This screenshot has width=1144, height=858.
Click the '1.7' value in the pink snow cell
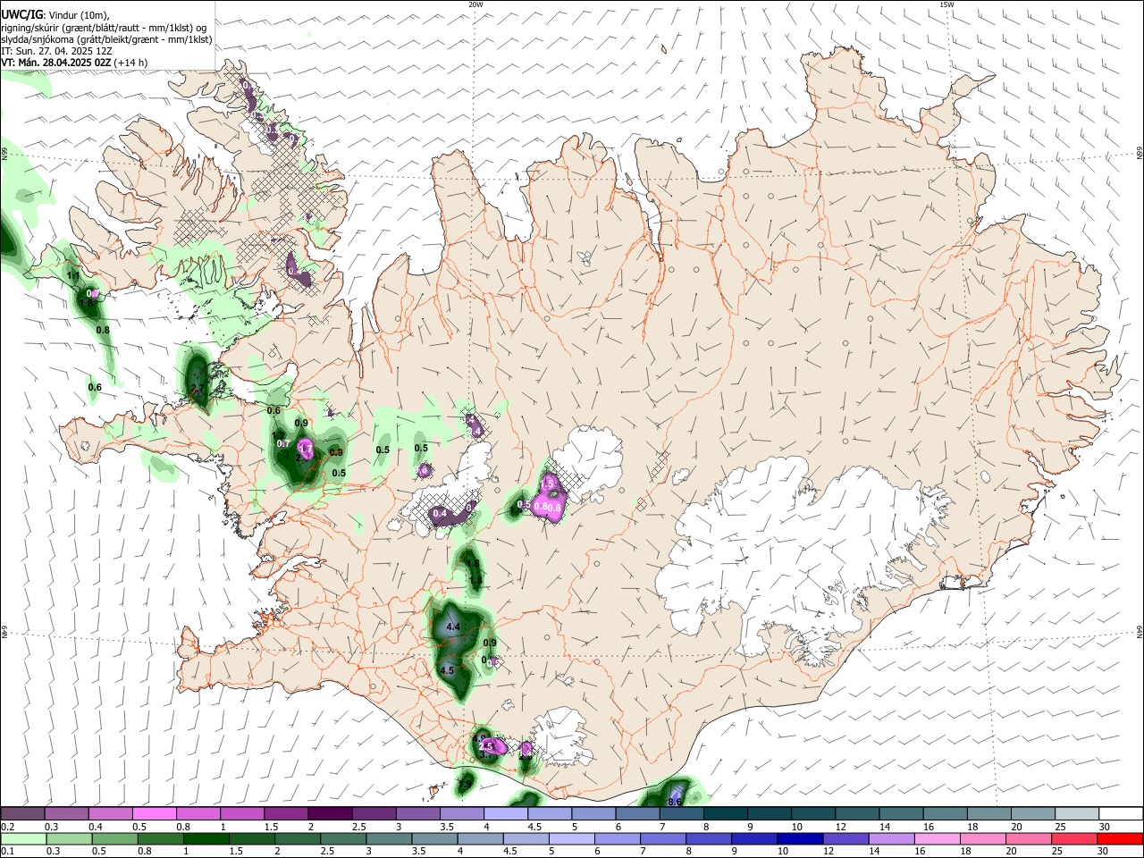305,447
